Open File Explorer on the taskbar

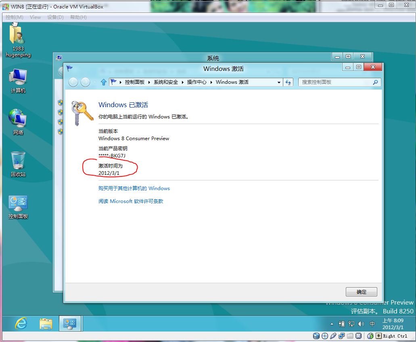(46, 323)
